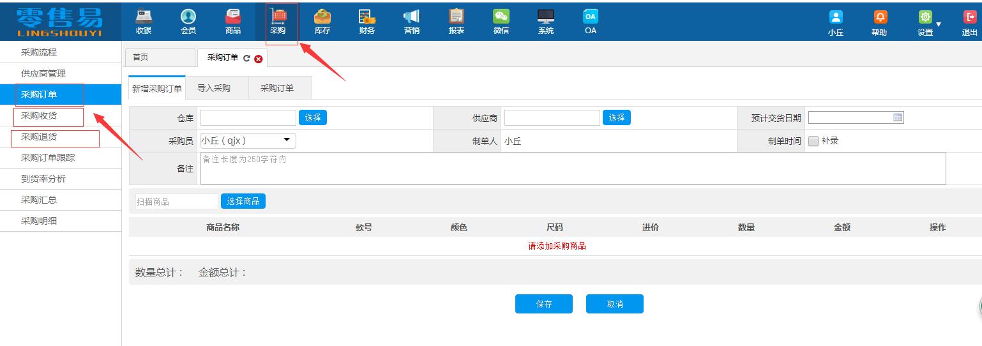The image size is (982, 346).
Task: Open the 收银 cashier icon
Action: coord(144,17)
